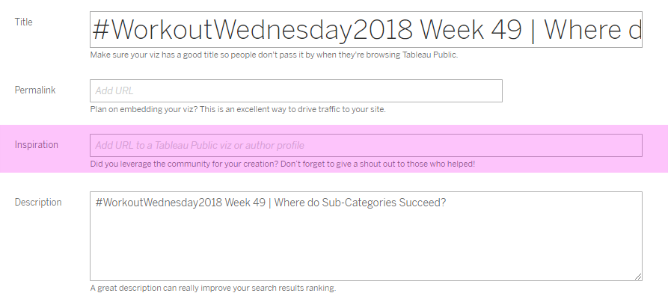
Task: Place cursor on '#WorkoutWednesday2018' in the Title
Action: pos(252,30)
